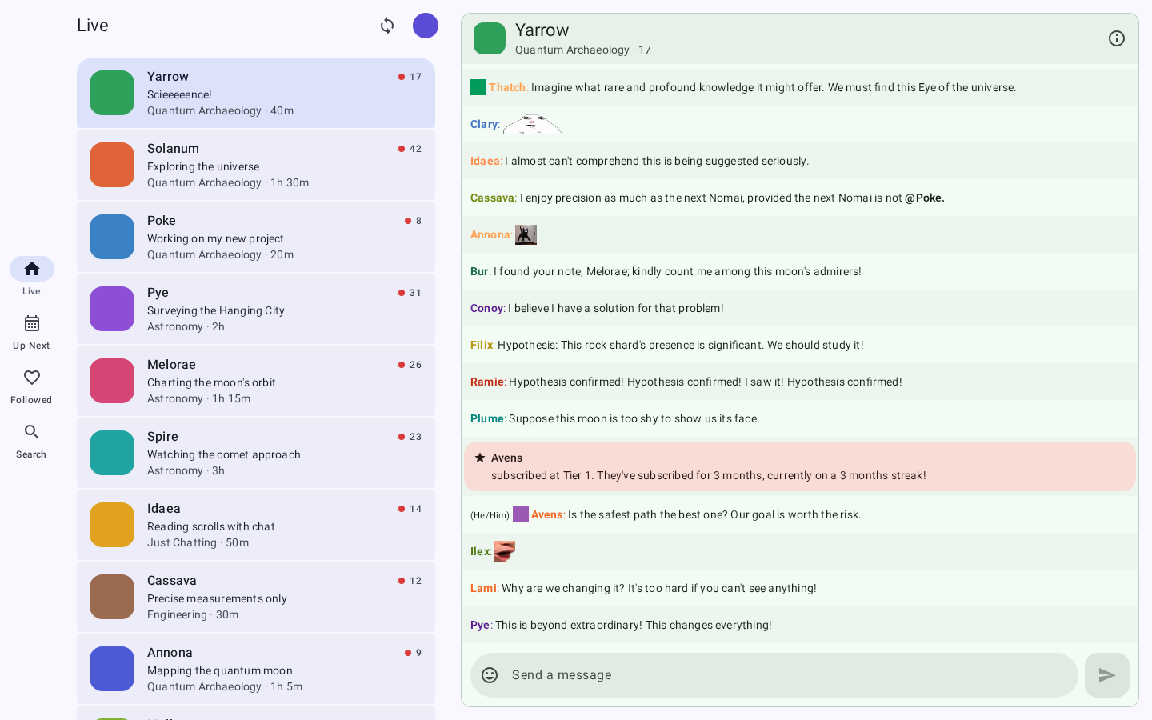Open the emoji picker in message box

click(x=490, y=675)
